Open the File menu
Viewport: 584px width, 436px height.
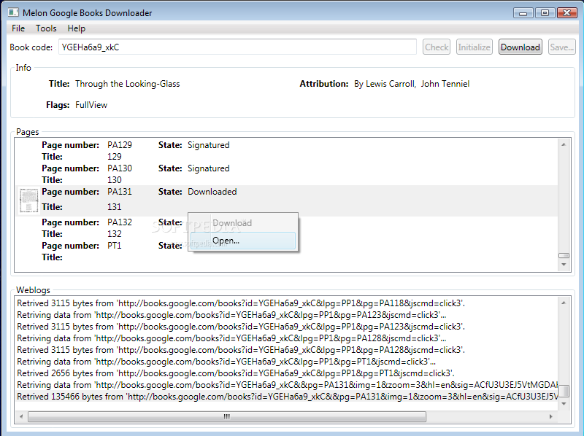coord(18,28)
